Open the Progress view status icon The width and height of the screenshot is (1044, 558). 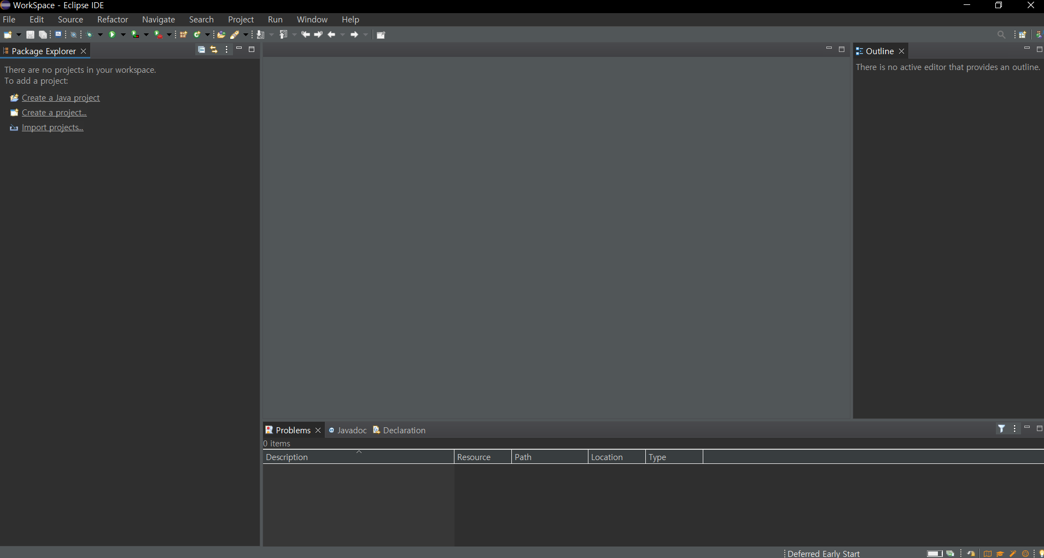[x=950, y=553]
